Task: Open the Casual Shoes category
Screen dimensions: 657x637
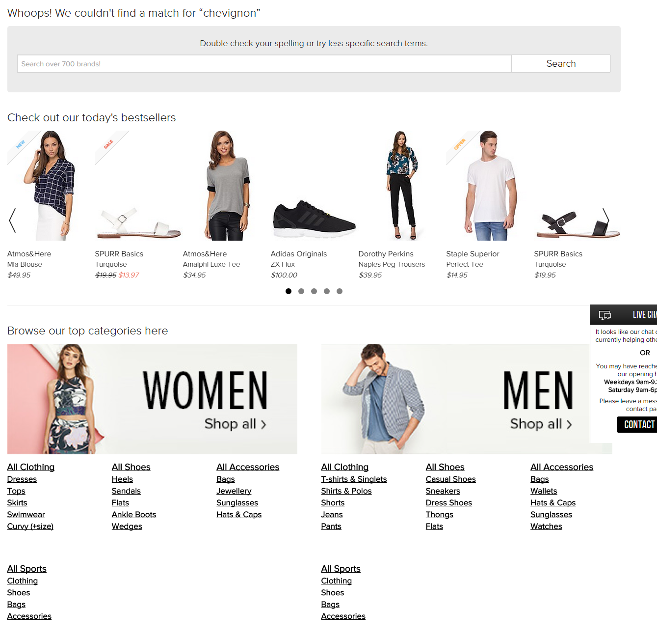Action: [451, 479]
